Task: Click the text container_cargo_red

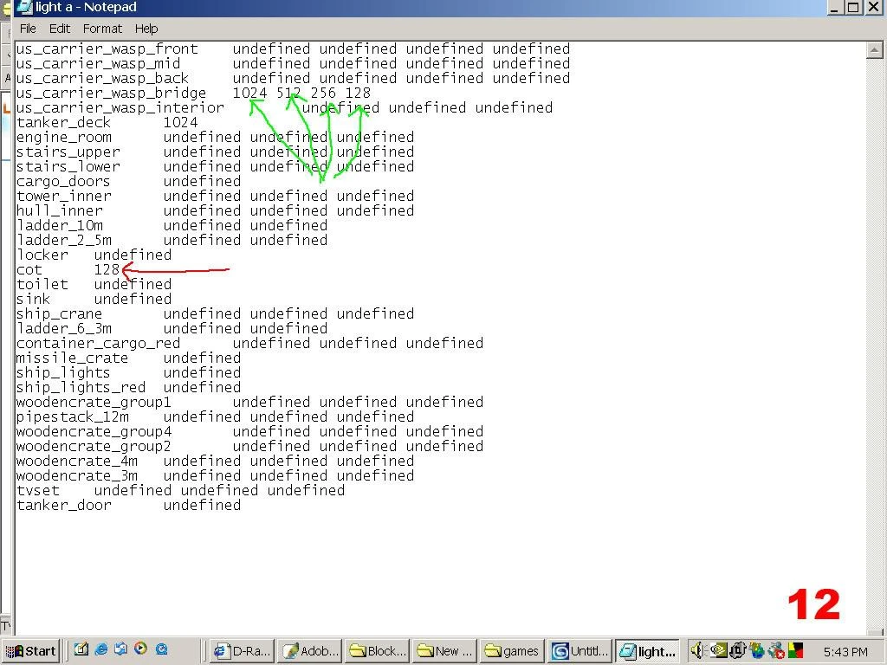Action: (x=99, y=343)
